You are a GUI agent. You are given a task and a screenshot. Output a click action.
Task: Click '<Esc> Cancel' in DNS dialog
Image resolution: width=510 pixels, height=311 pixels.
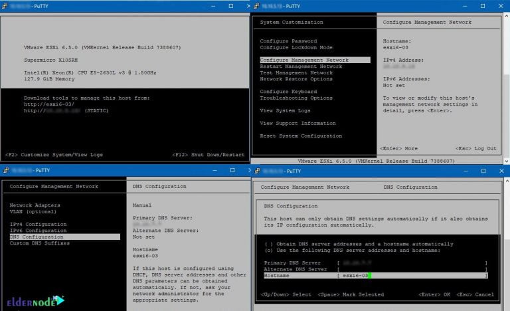(475, 294)
